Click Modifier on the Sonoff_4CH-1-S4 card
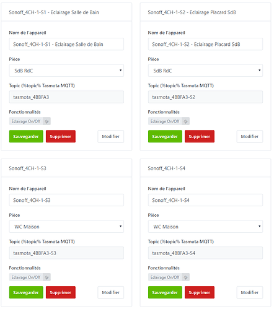This screenshot has height=309, width=274. pos(250,292)
